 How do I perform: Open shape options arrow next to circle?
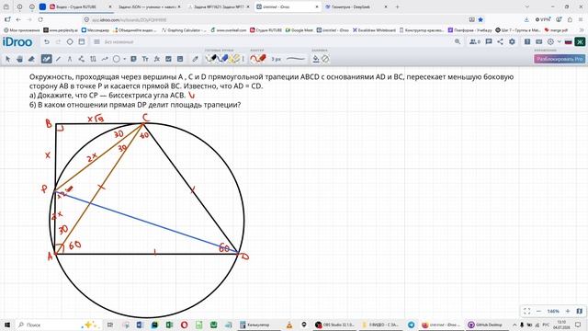pos(125,59)
